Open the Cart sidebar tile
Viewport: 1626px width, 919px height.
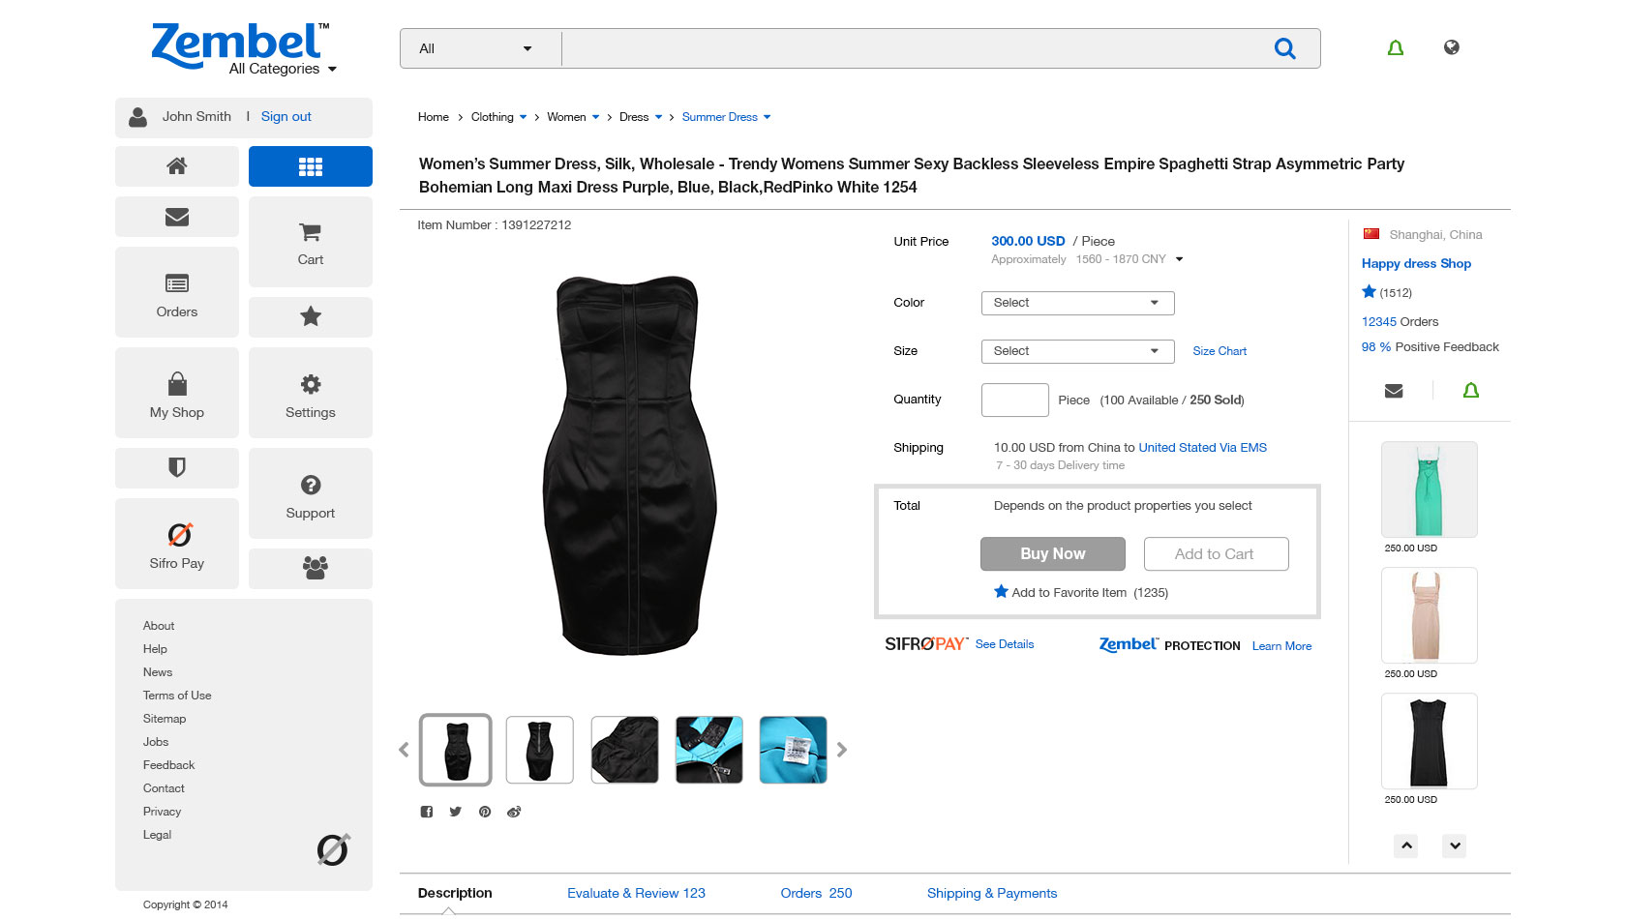[x=310, y=242]
